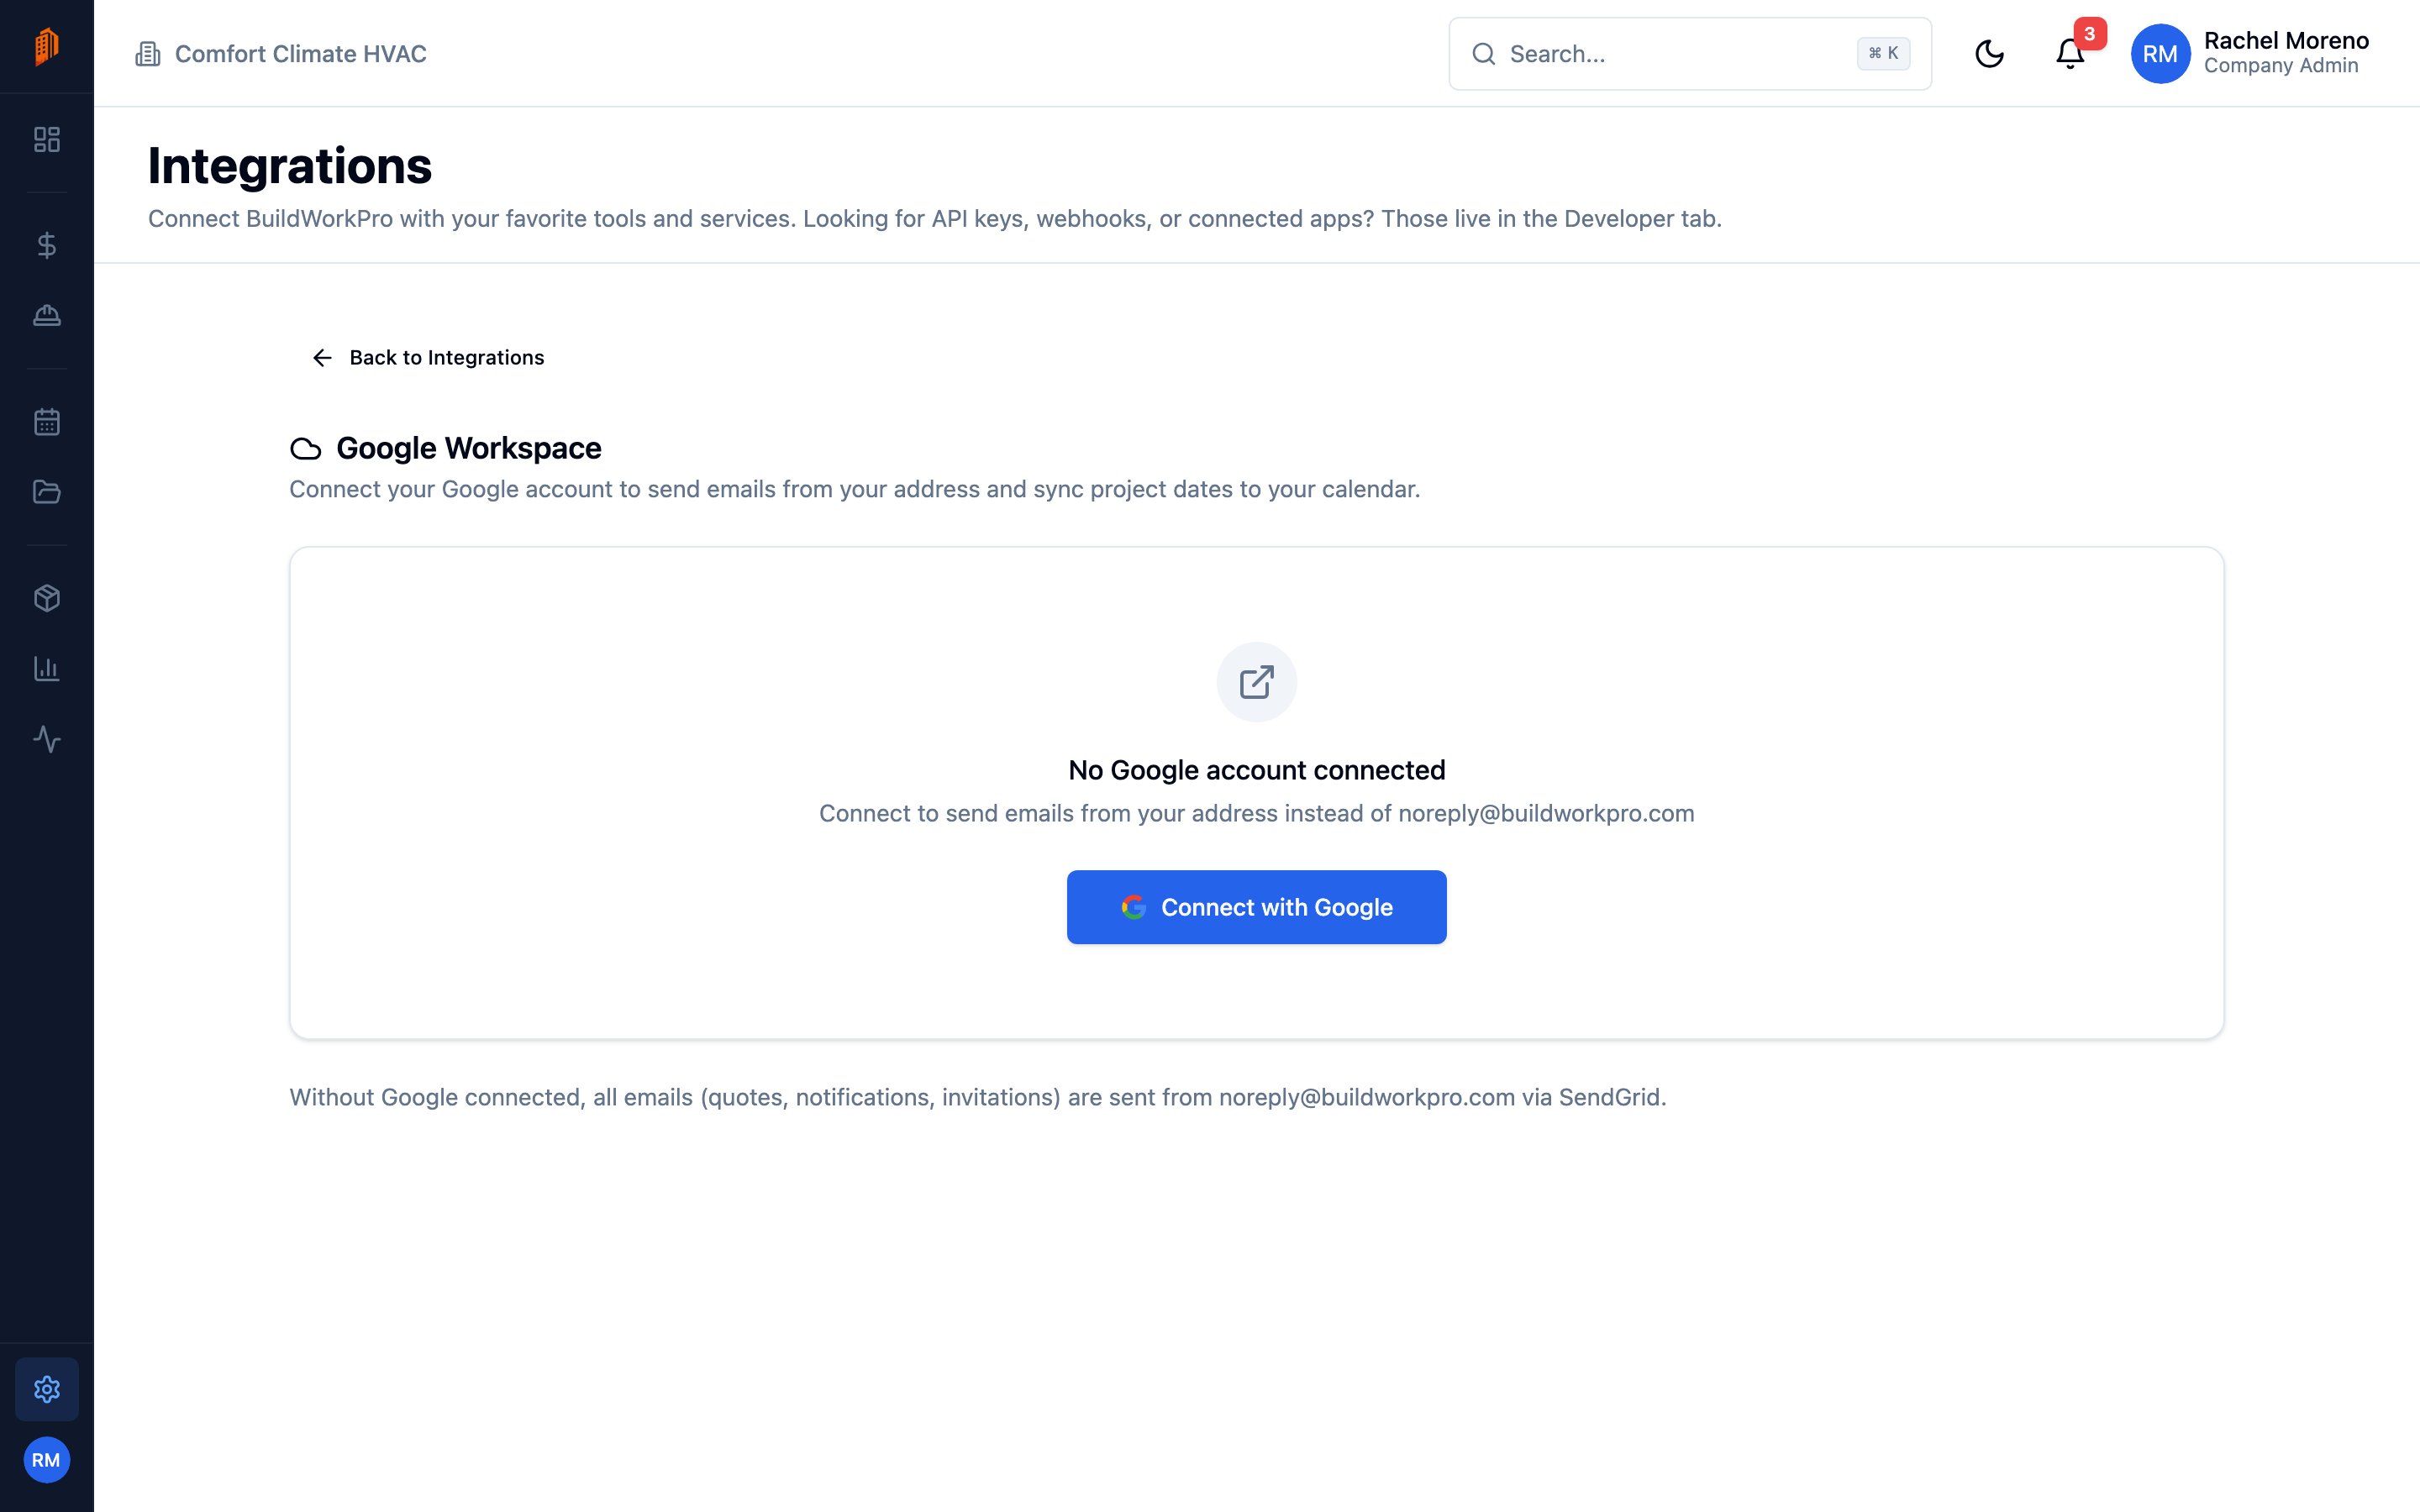Open the dashboard grid icon in sidebar
The width and height of the screenshot is (2420, 1512).
point(47,139)
